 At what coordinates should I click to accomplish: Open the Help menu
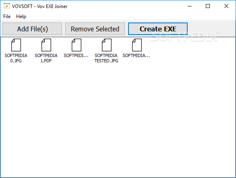tap(21, 16)
